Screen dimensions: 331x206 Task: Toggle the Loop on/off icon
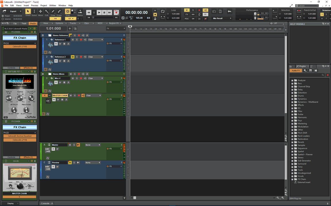pos(163,11)
